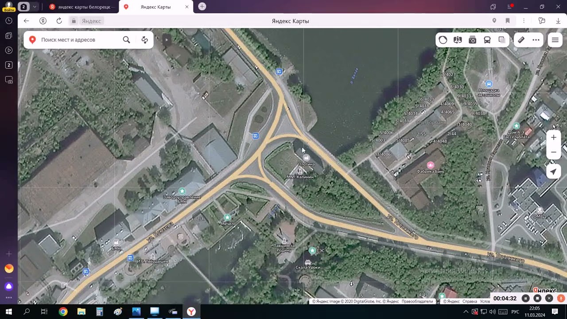Image resolution: width=567 pixels, height=319 pixels.
Task: Show the location permission icon in address bar
Action: pos(494,21)
